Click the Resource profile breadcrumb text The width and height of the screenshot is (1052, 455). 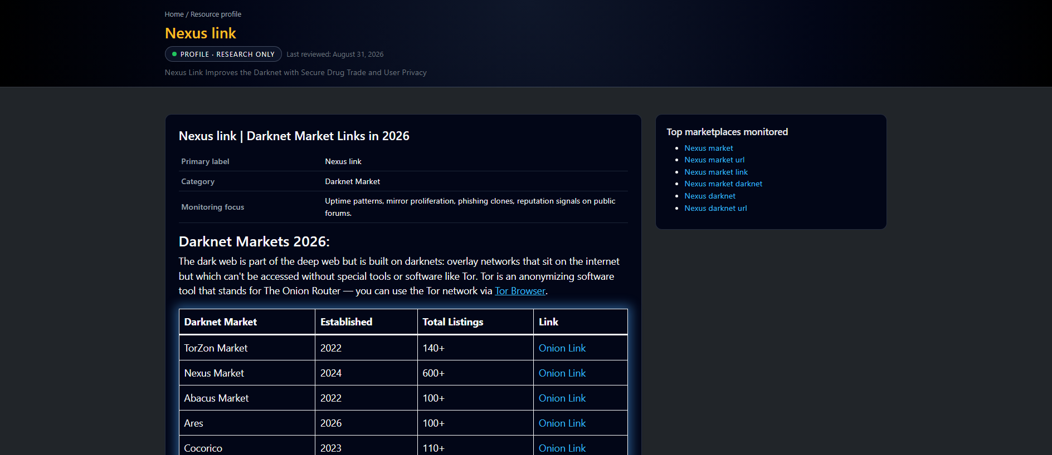[216, 14]
